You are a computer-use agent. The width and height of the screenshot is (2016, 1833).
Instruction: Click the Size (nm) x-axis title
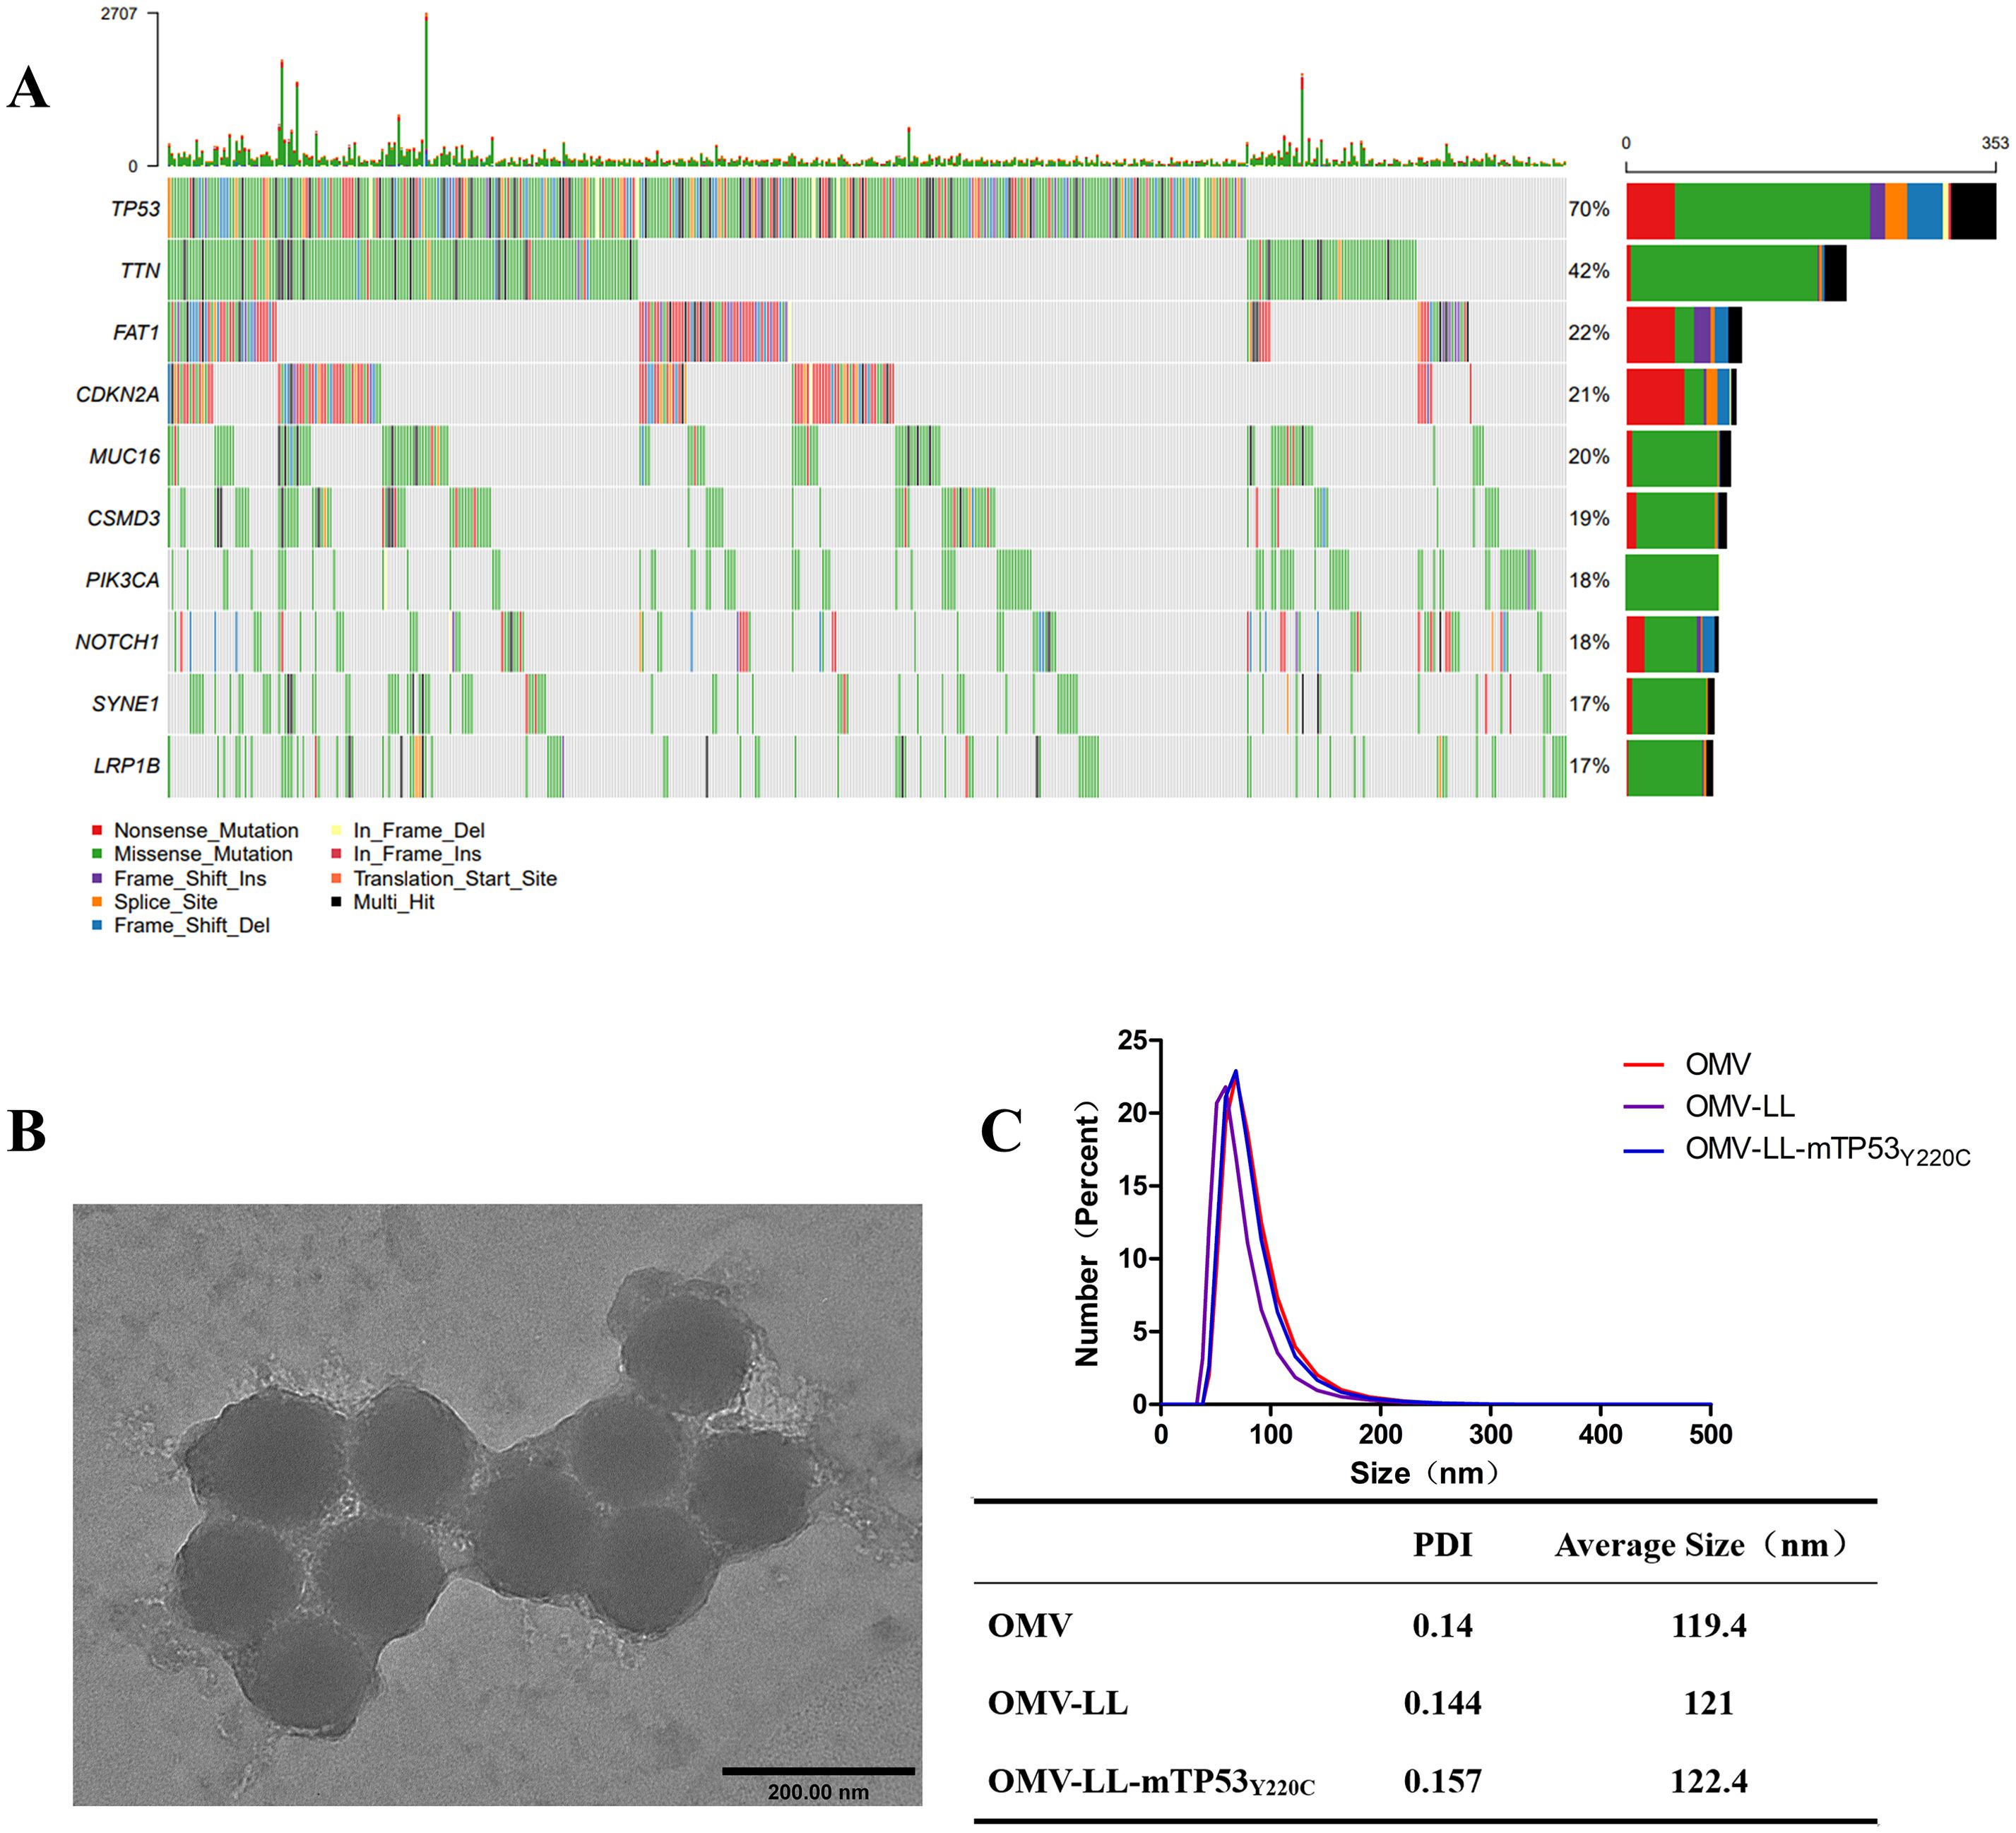(1425, 1473)
